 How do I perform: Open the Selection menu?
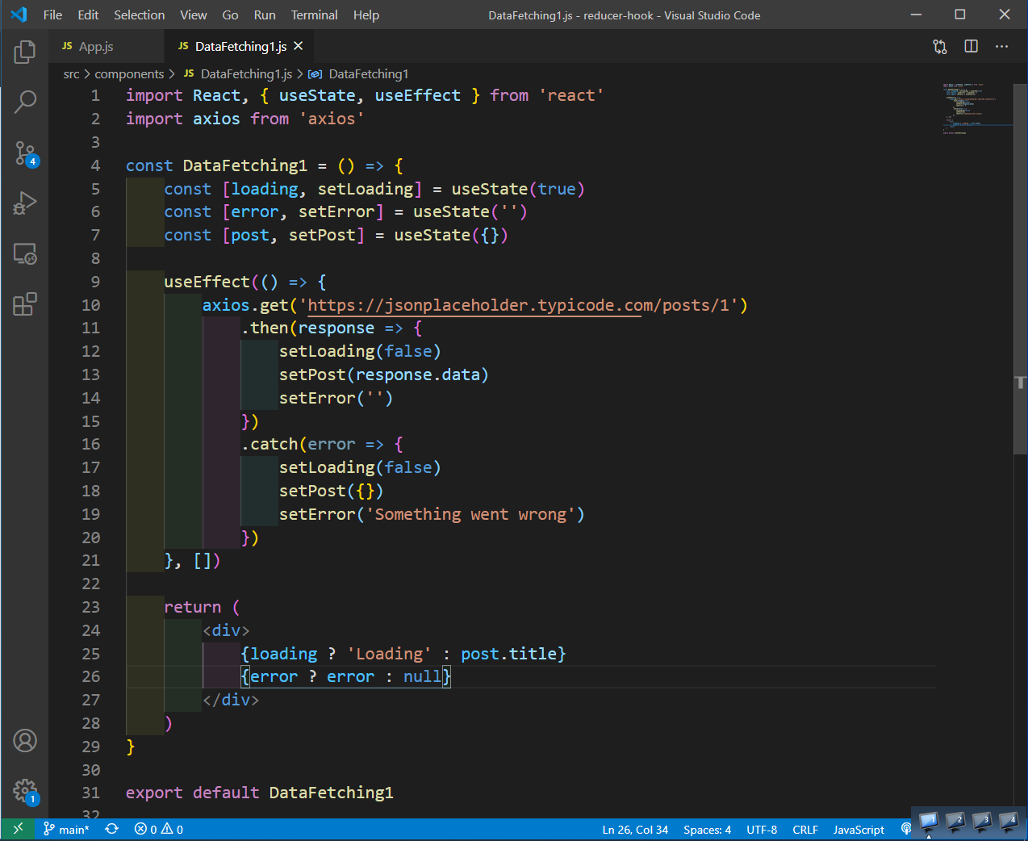coord(139,15)
